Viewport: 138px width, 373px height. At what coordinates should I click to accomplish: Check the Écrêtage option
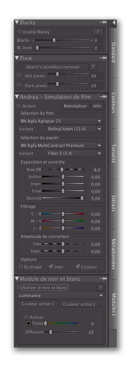[x=21, y=267]
